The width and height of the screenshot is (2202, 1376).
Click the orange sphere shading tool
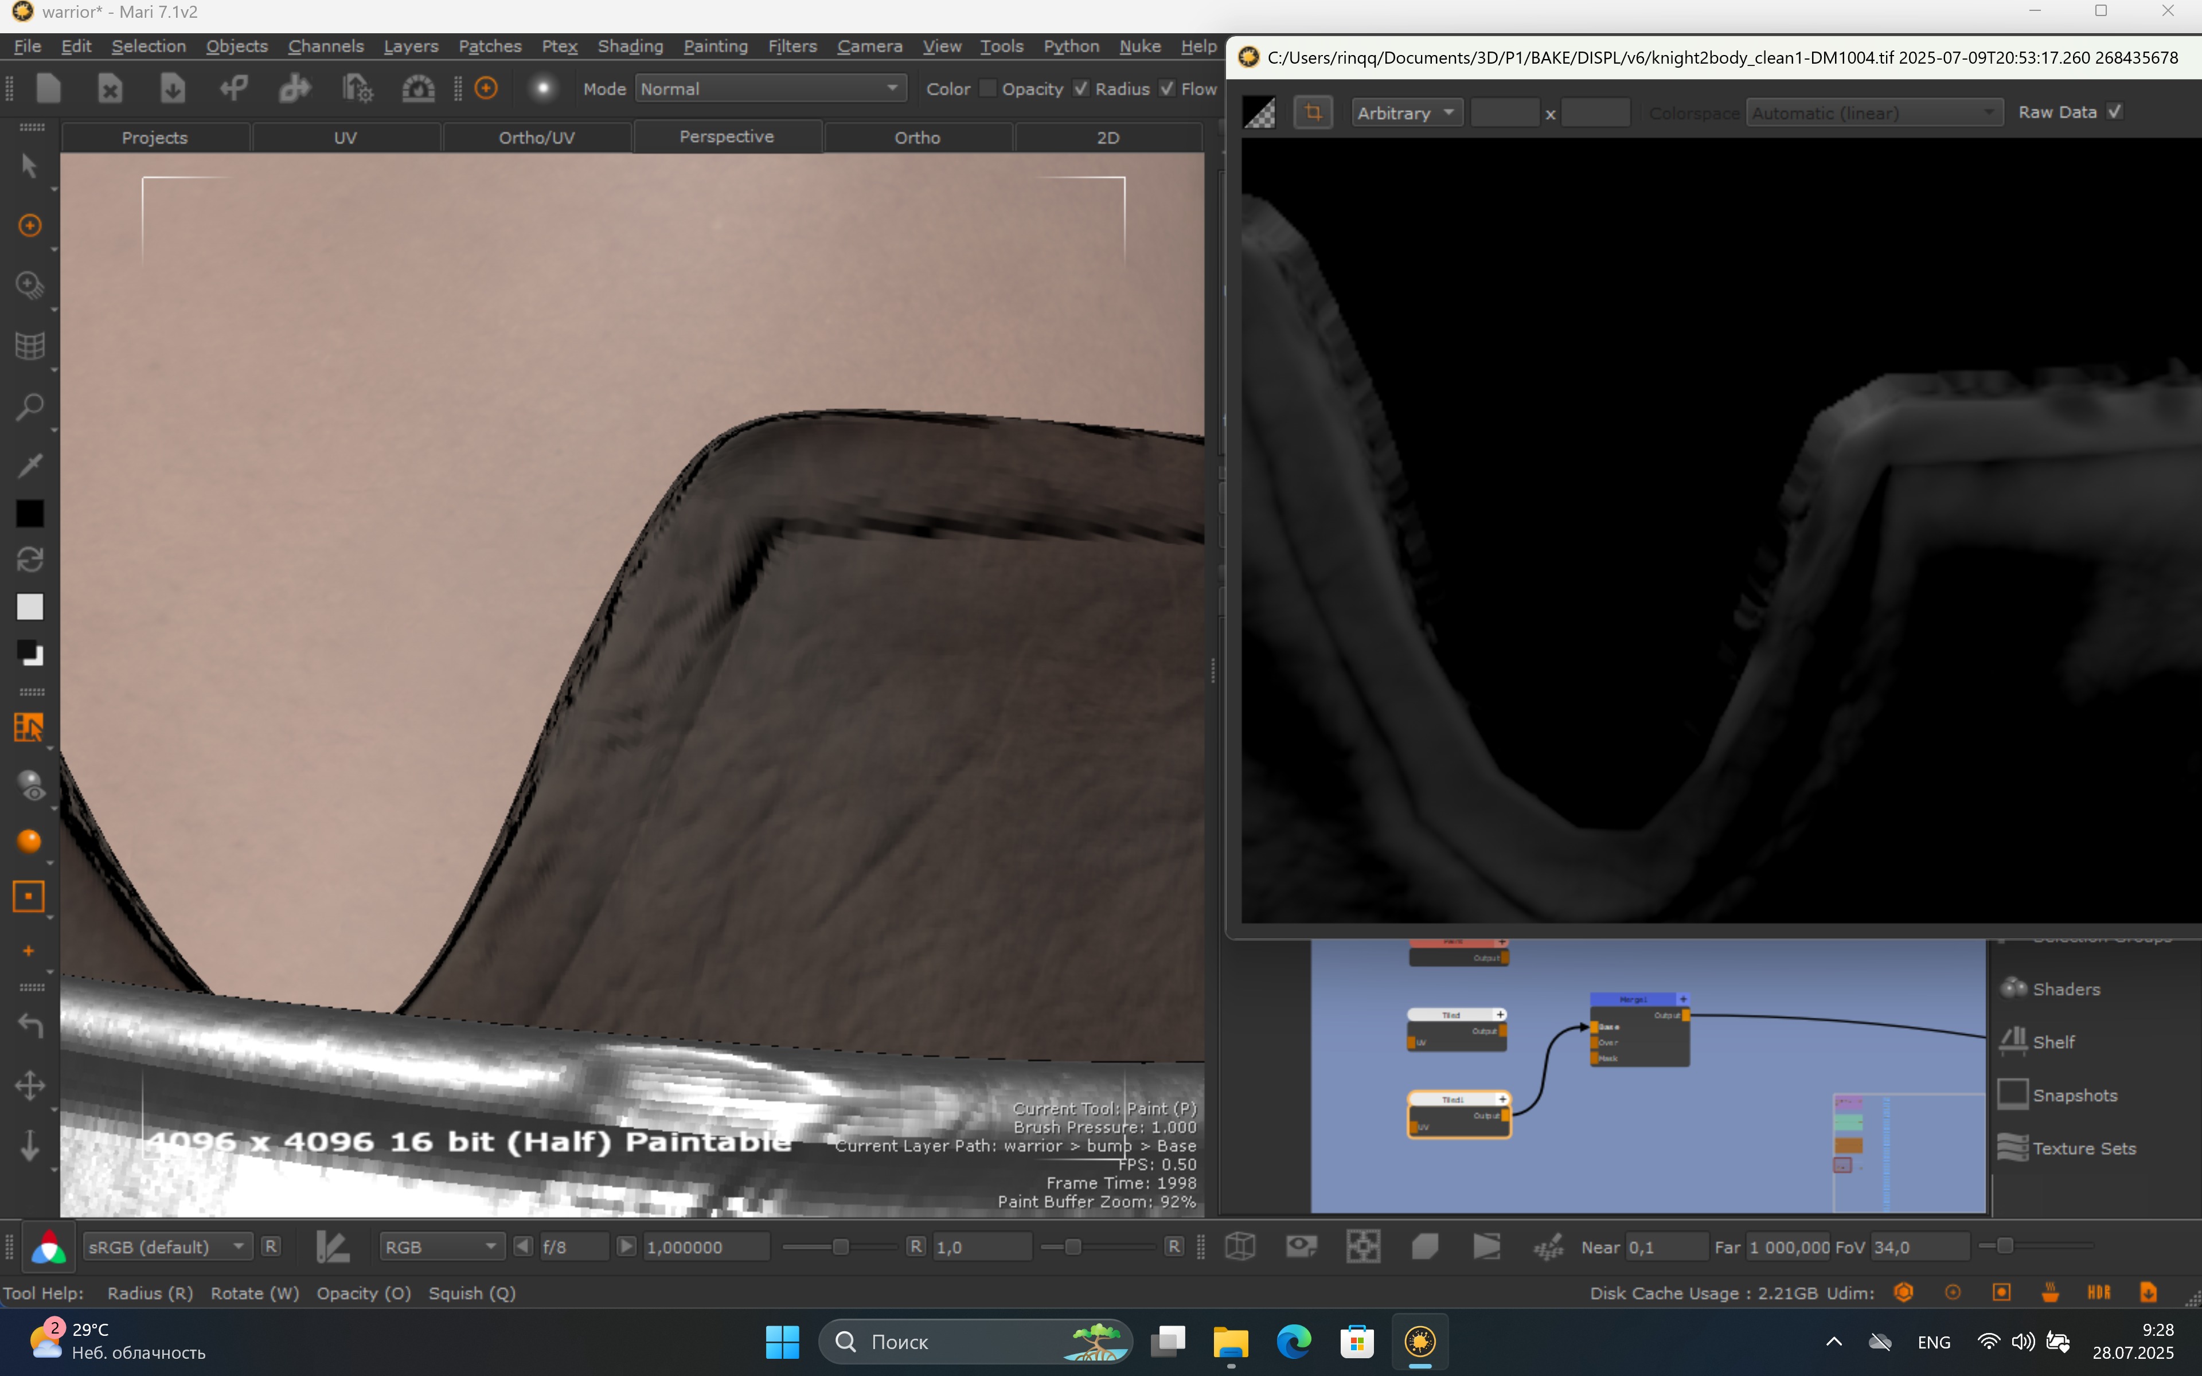coord(29,841)
